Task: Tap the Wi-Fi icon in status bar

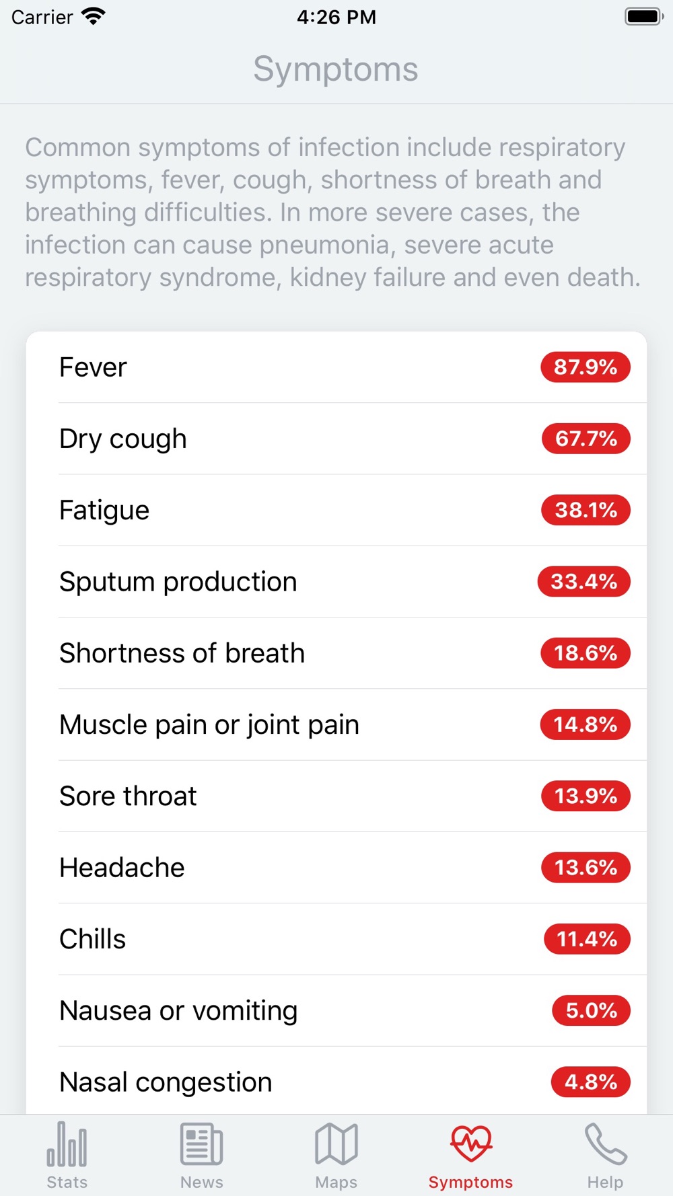Action: tap(94, 17)
